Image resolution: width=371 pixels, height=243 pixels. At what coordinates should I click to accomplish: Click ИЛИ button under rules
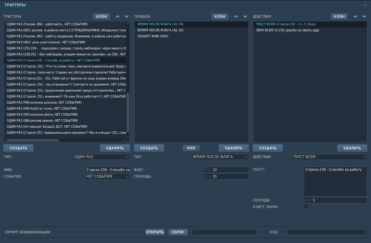click(191, 148)
